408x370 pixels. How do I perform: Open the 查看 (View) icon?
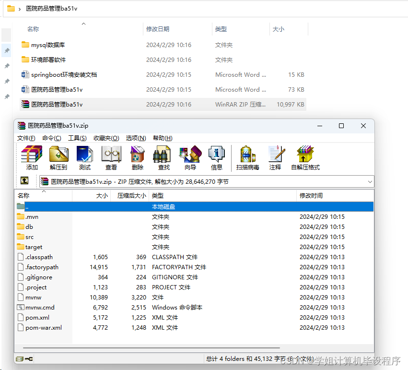tap(111, 158)
